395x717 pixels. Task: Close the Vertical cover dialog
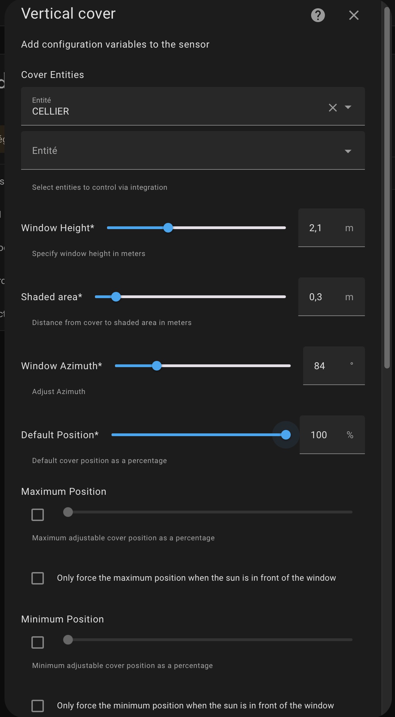354,15
